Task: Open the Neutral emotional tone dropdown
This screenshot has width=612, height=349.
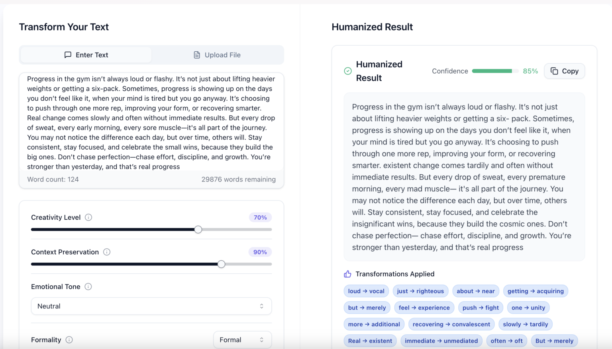Action: 151,306
